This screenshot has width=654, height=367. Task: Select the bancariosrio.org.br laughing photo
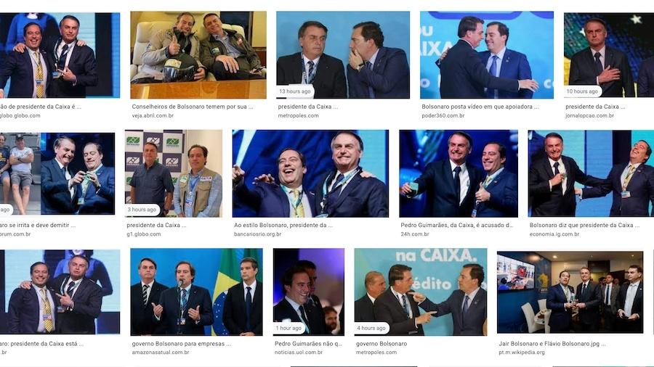click(310, 173)
